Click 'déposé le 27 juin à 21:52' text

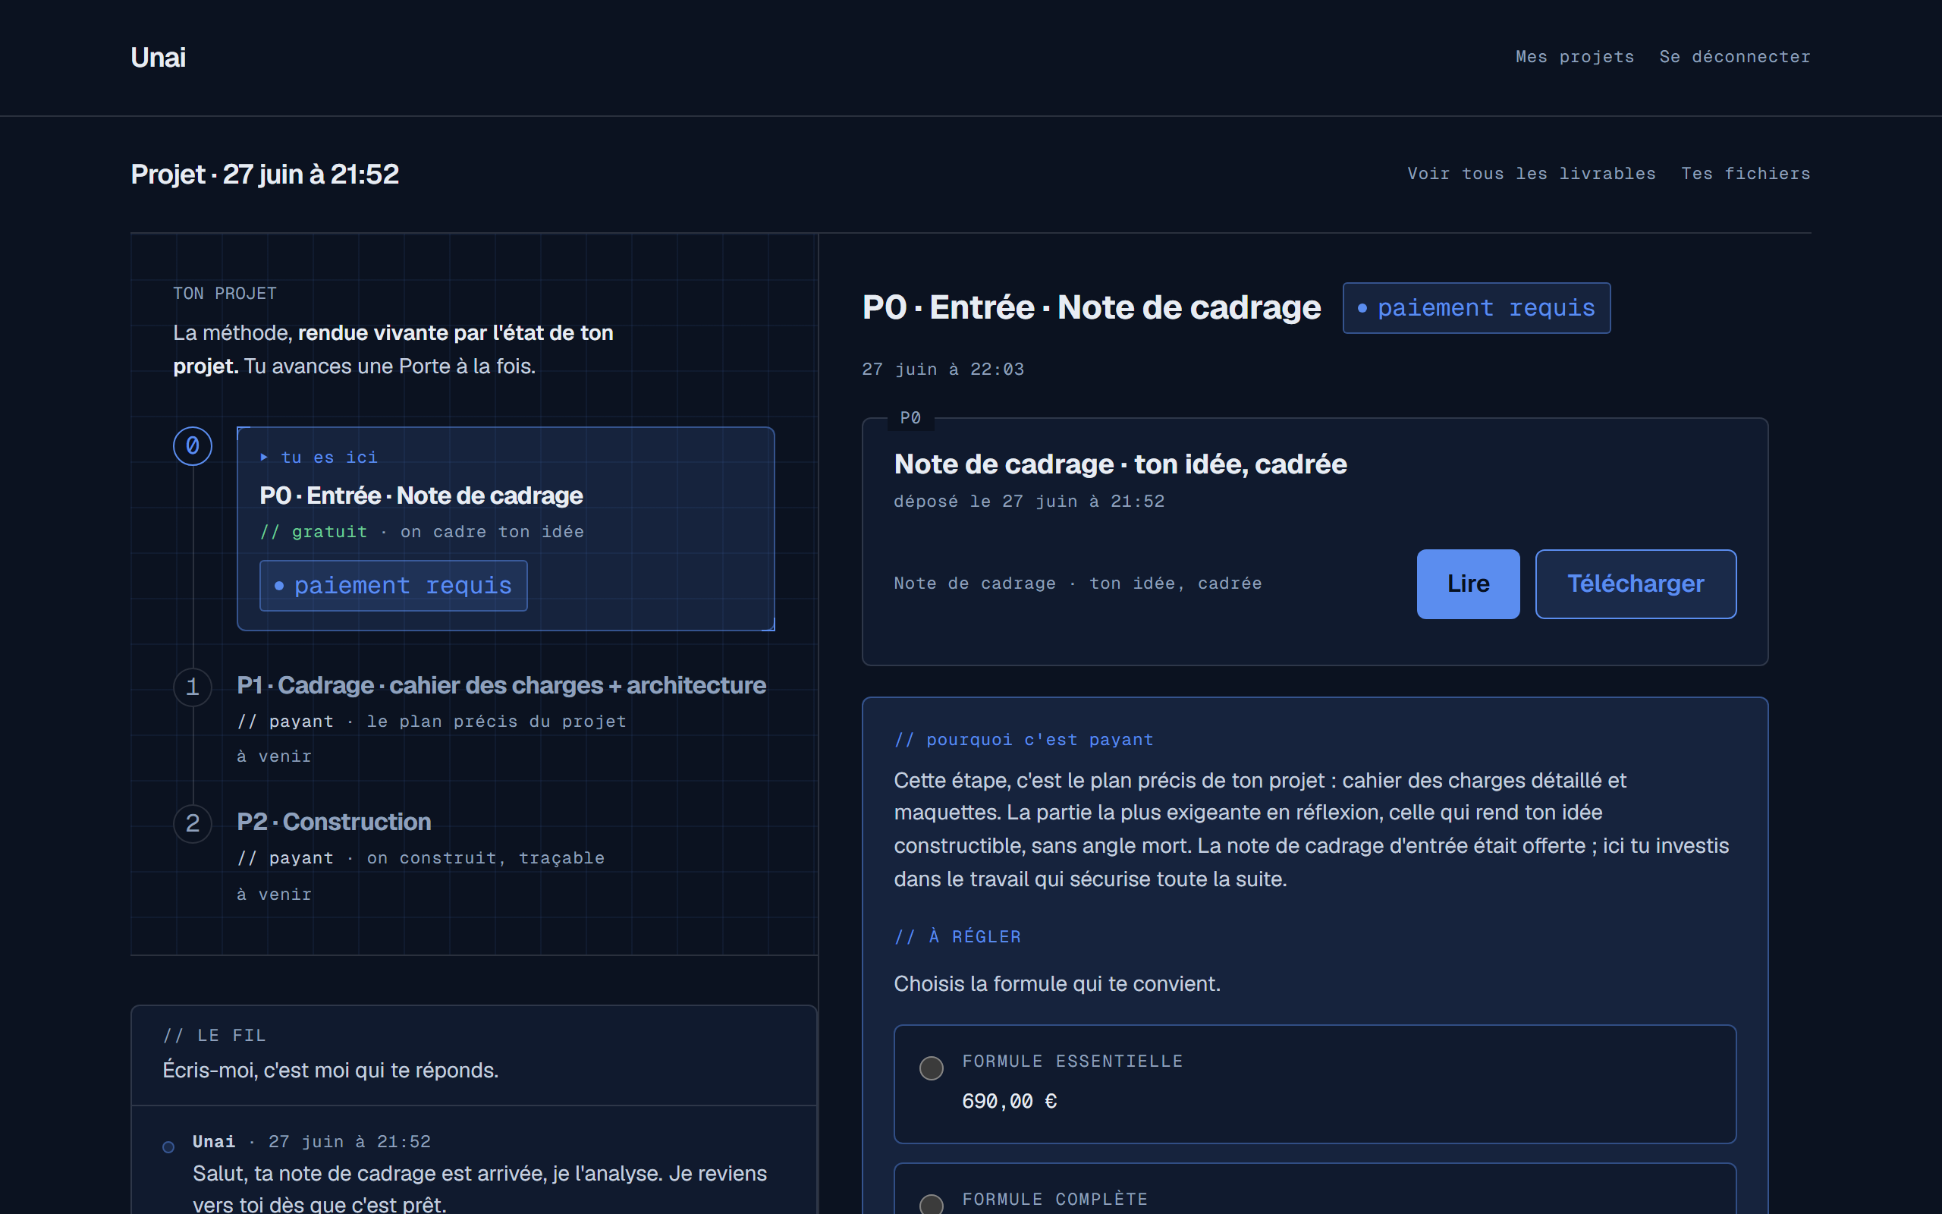coord(1029,501)
